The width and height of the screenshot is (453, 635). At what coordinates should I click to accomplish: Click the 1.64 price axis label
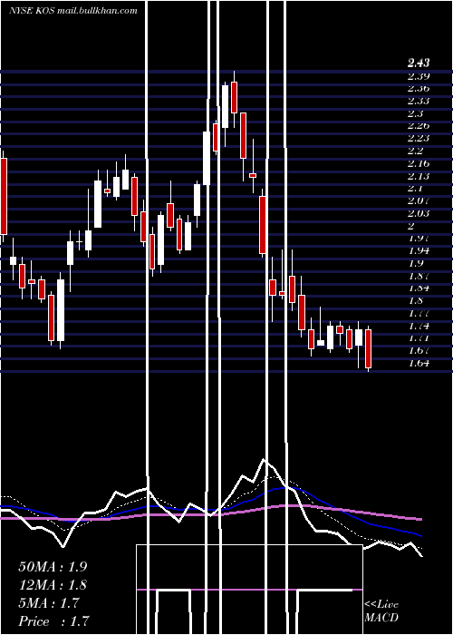(419, 363)
